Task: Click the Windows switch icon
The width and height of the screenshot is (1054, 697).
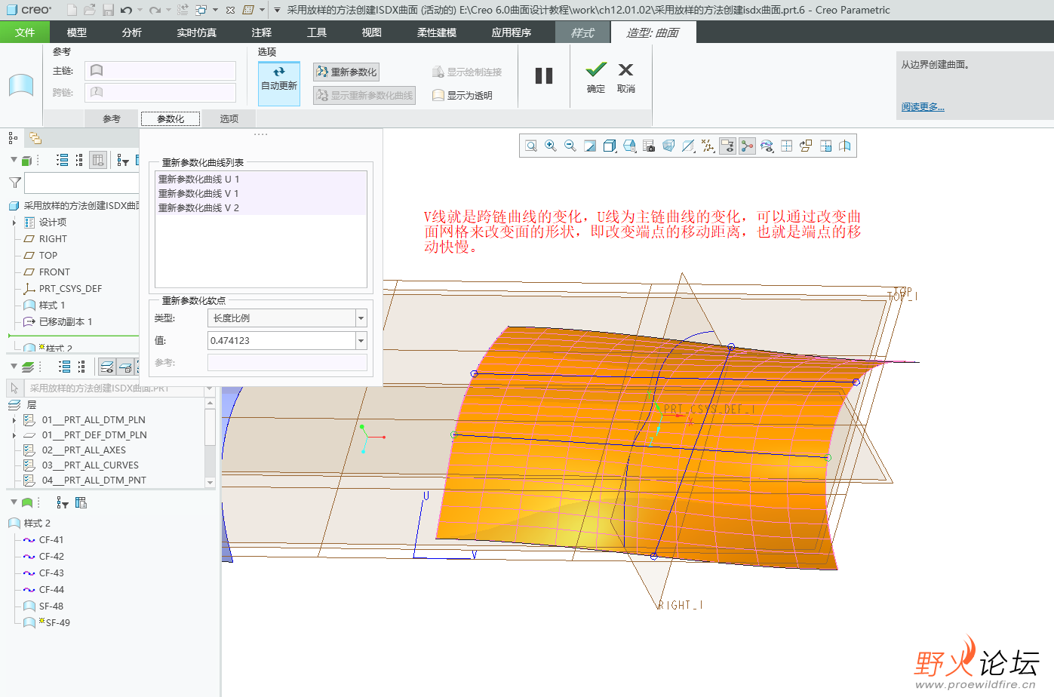Action: coord(201,10)
